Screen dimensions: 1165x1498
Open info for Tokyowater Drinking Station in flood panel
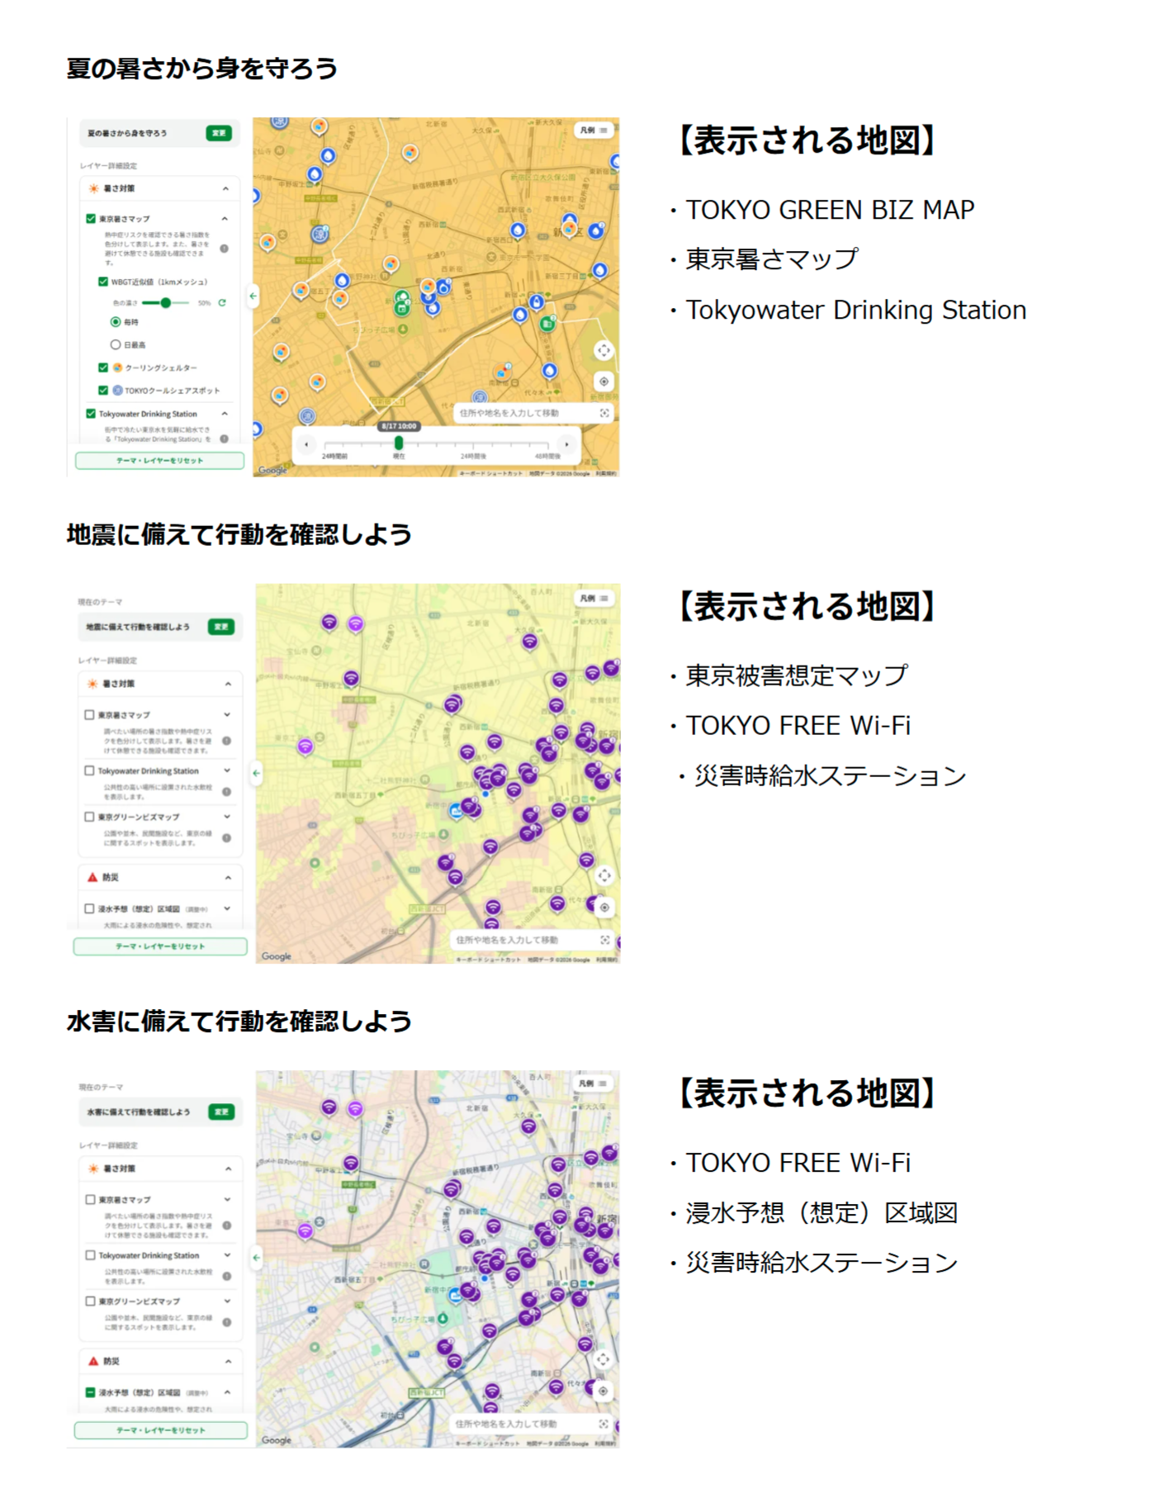click(x=226, y=1276)
